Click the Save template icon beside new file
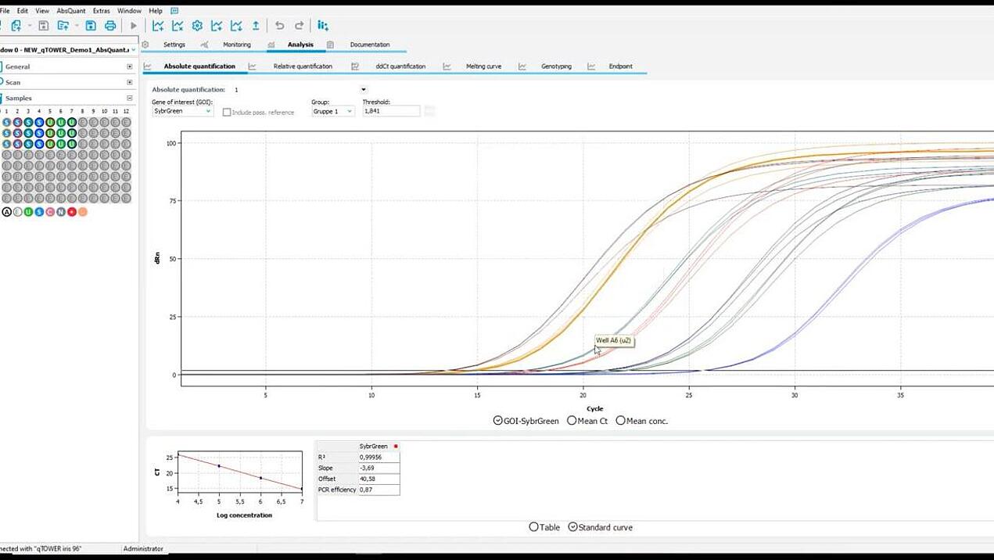The image size is (994, 560). point(43,26)
